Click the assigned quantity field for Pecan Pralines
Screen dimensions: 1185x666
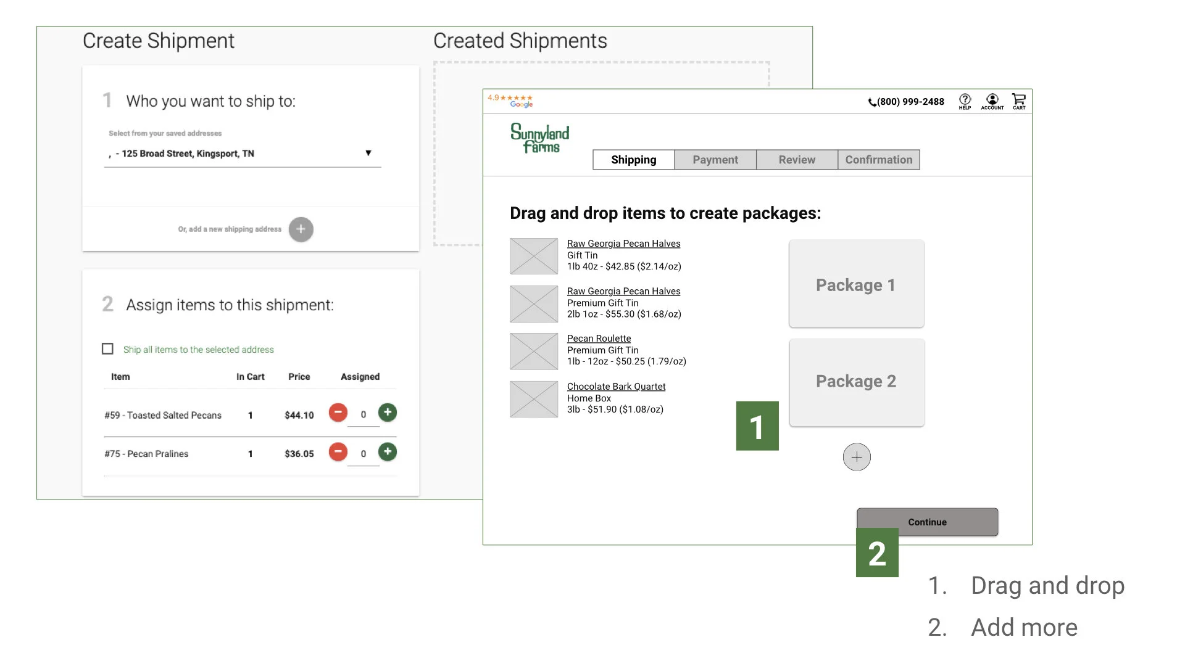363,454
